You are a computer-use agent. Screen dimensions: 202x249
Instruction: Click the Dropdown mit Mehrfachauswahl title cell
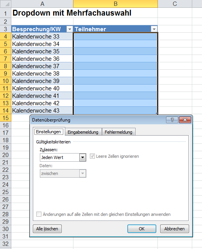tap(72, 13)
